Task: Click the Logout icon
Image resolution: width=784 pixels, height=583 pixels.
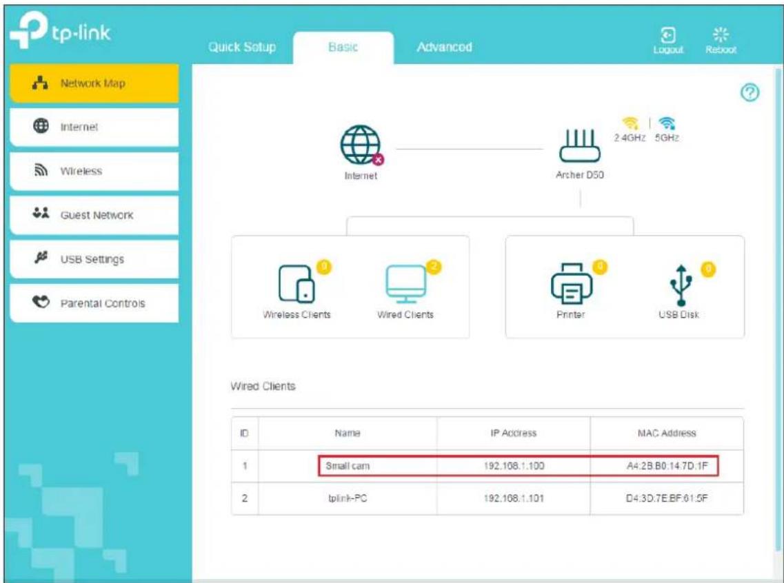Action: point(668,35)
